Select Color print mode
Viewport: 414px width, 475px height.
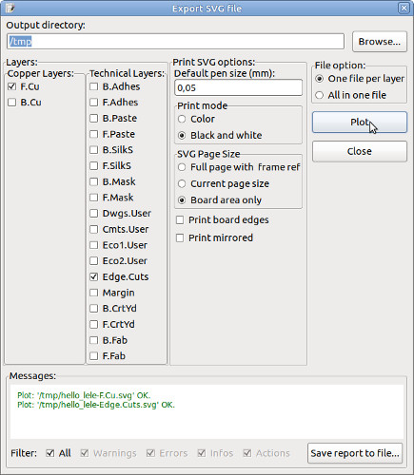182,119
